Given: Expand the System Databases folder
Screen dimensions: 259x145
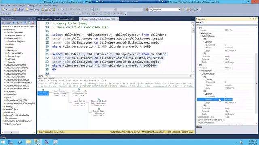Looking at the screenshot, I should coord(4,33).
